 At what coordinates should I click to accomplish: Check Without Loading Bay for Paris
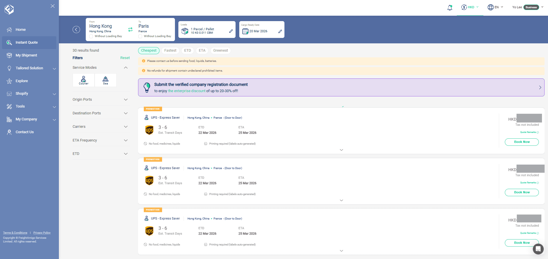140,37
